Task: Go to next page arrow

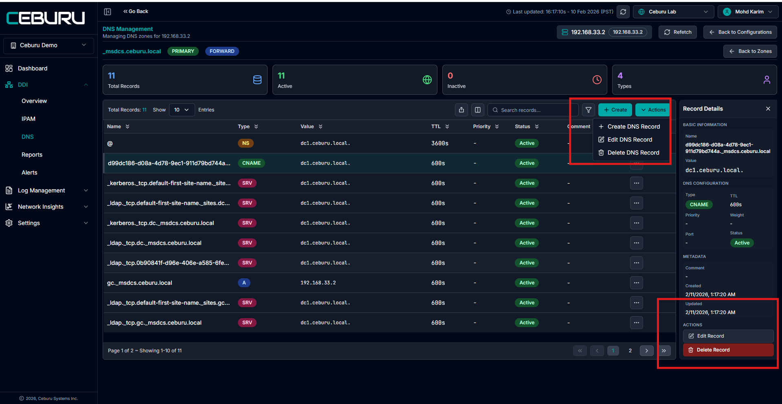Action: click(647, 351)
